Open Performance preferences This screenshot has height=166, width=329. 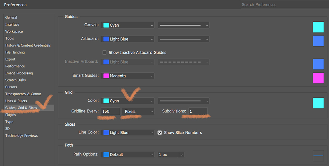pyautogui.click(x=15, y=66)
